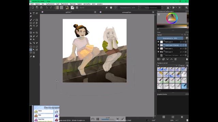Delete the layer with the trash icon
The height and width of the screenshot is (122, 218).
click(x=187, y=59)
